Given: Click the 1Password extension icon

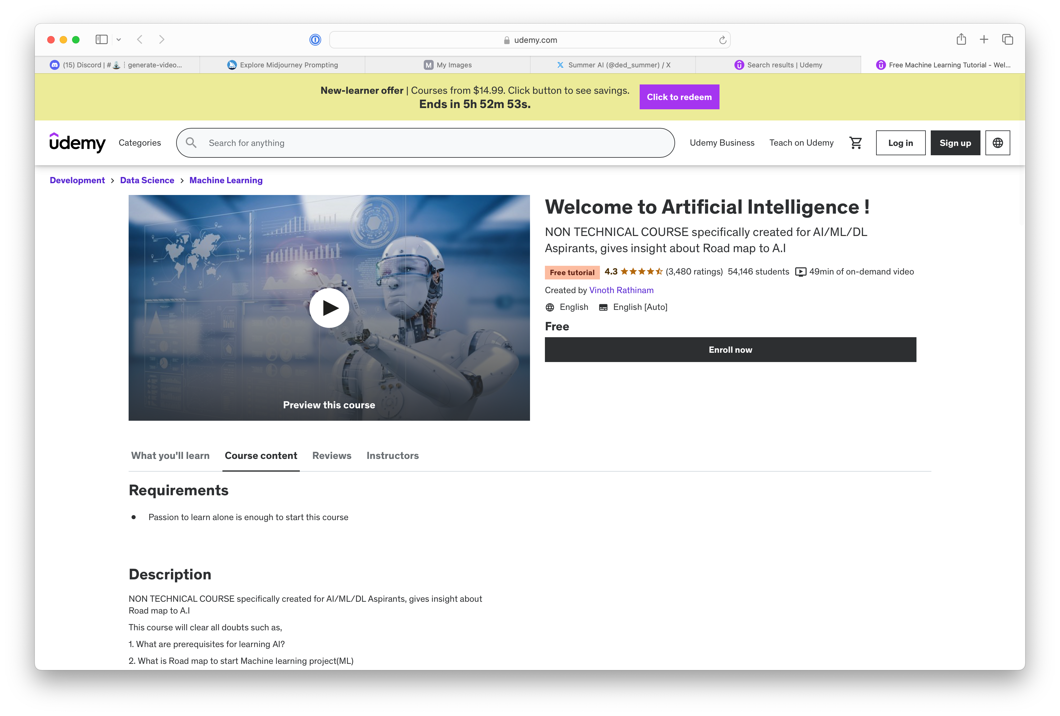Looking at the screenshot, I should tap(315, 40).
